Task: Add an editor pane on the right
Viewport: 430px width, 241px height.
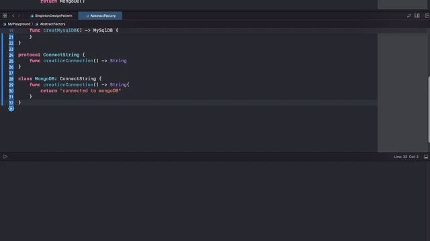Action: [427, 16]
